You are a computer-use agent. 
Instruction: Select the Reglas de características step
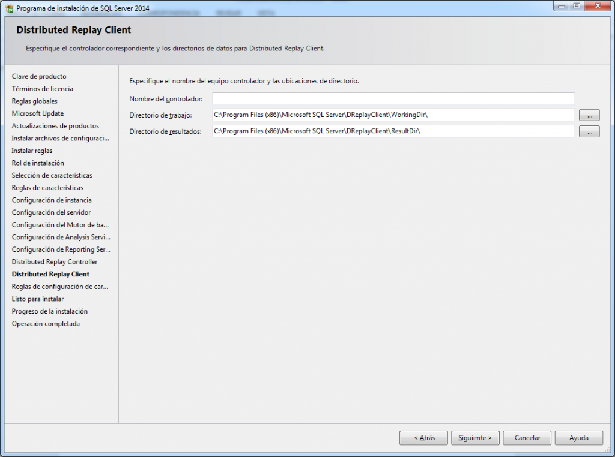pyautogui.click(x=47, y=188)
